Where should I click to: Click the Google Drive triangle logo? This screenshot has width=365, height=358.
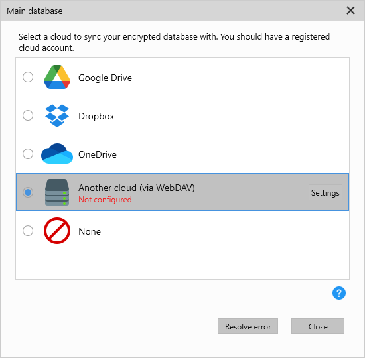(57, 77)
